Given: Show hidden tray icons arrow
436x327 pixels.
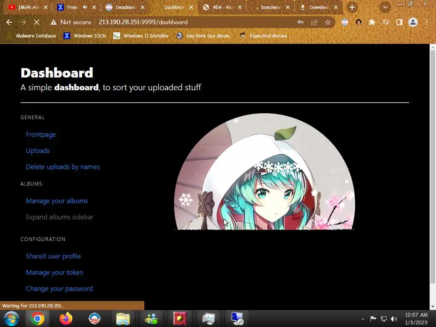Looking at the screenshot, I should [x=363, y=319].
